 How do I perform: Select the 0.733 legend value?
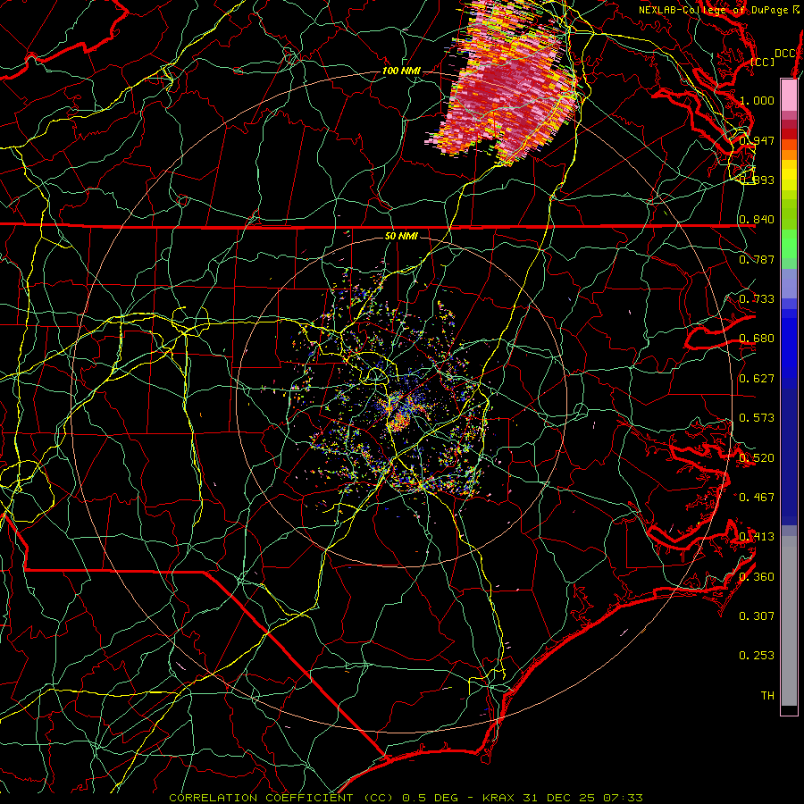(757, 298)
